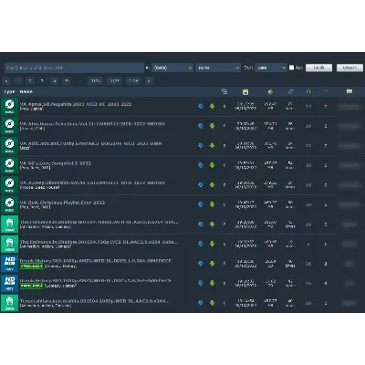Click Music category icon for Best.Christmas.Playlist

coord(9,204)
